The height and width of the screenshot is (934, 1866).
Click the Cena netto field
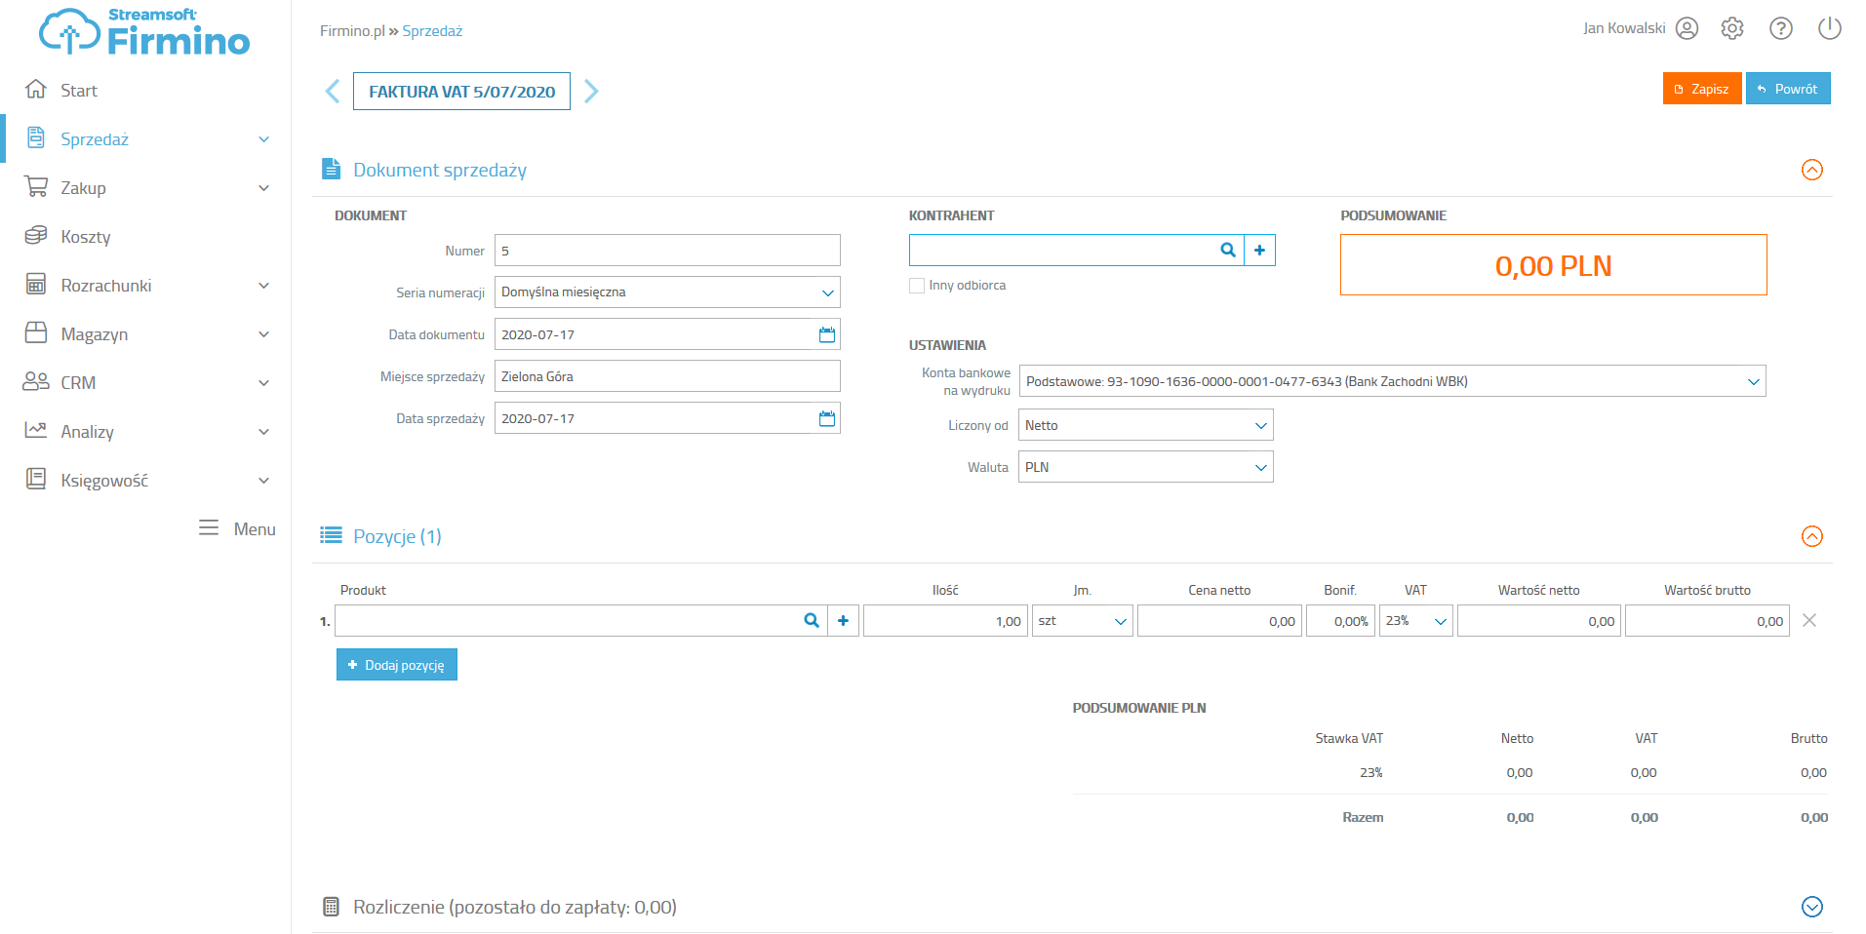click(x=1219, y=621)
